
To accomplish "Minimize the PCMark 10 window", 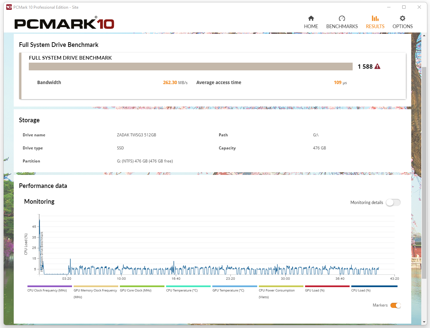I will 389,7.
